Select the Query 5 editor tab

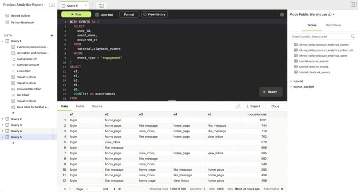(72, 6)
